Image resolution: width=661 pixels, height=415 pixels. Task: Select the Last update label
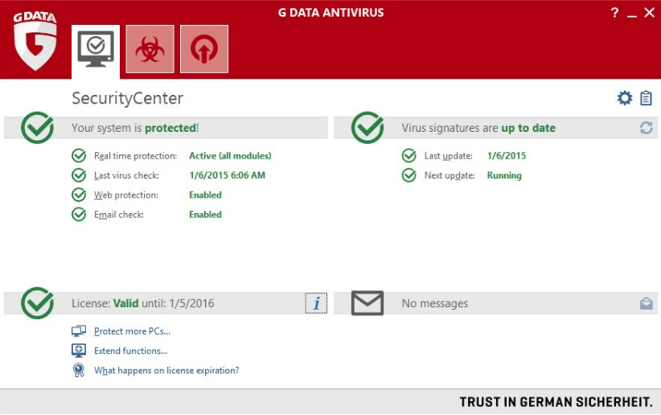click(448, 156)
